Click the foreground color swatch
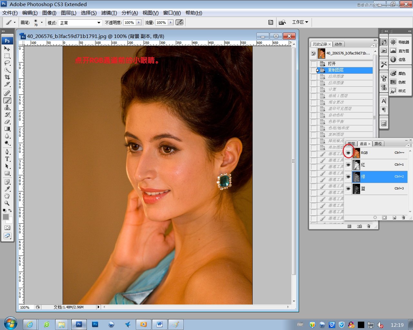This screenshot has height=330, width=413. coord(6,217)
